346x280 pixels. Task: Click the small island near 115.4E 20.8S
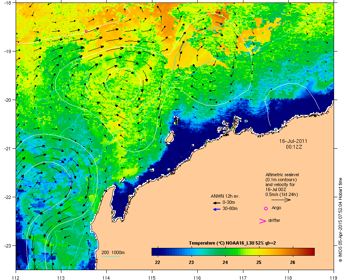(x=169, y=138)
